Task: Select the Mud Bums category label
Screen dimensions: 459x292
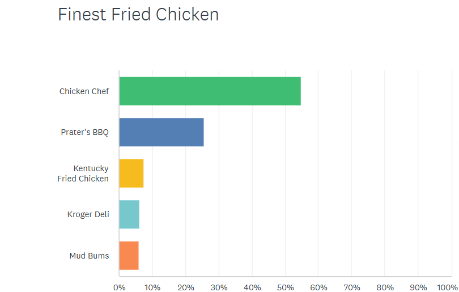Action: coord(89,255)
